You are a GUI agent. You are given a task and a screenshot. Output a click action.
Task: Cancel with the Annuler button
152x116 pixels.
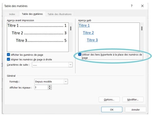pos(135,110)
